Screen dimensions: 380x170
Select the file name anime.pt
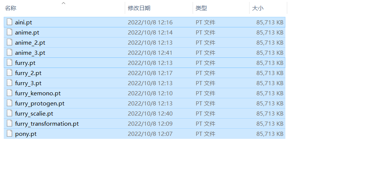(27, 33)
